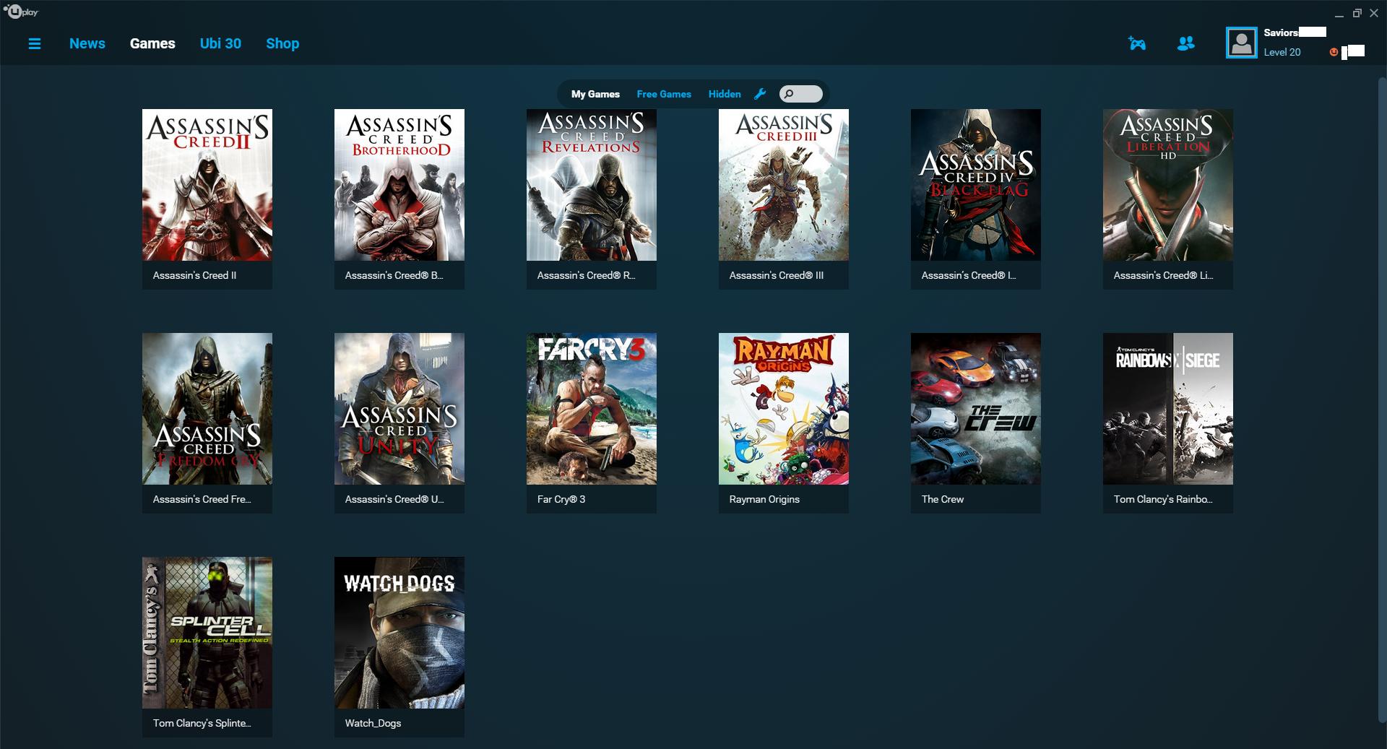Switch to the News tab
The width and height of the screenshot is (1387, 749).
click(x=87, y=43)
